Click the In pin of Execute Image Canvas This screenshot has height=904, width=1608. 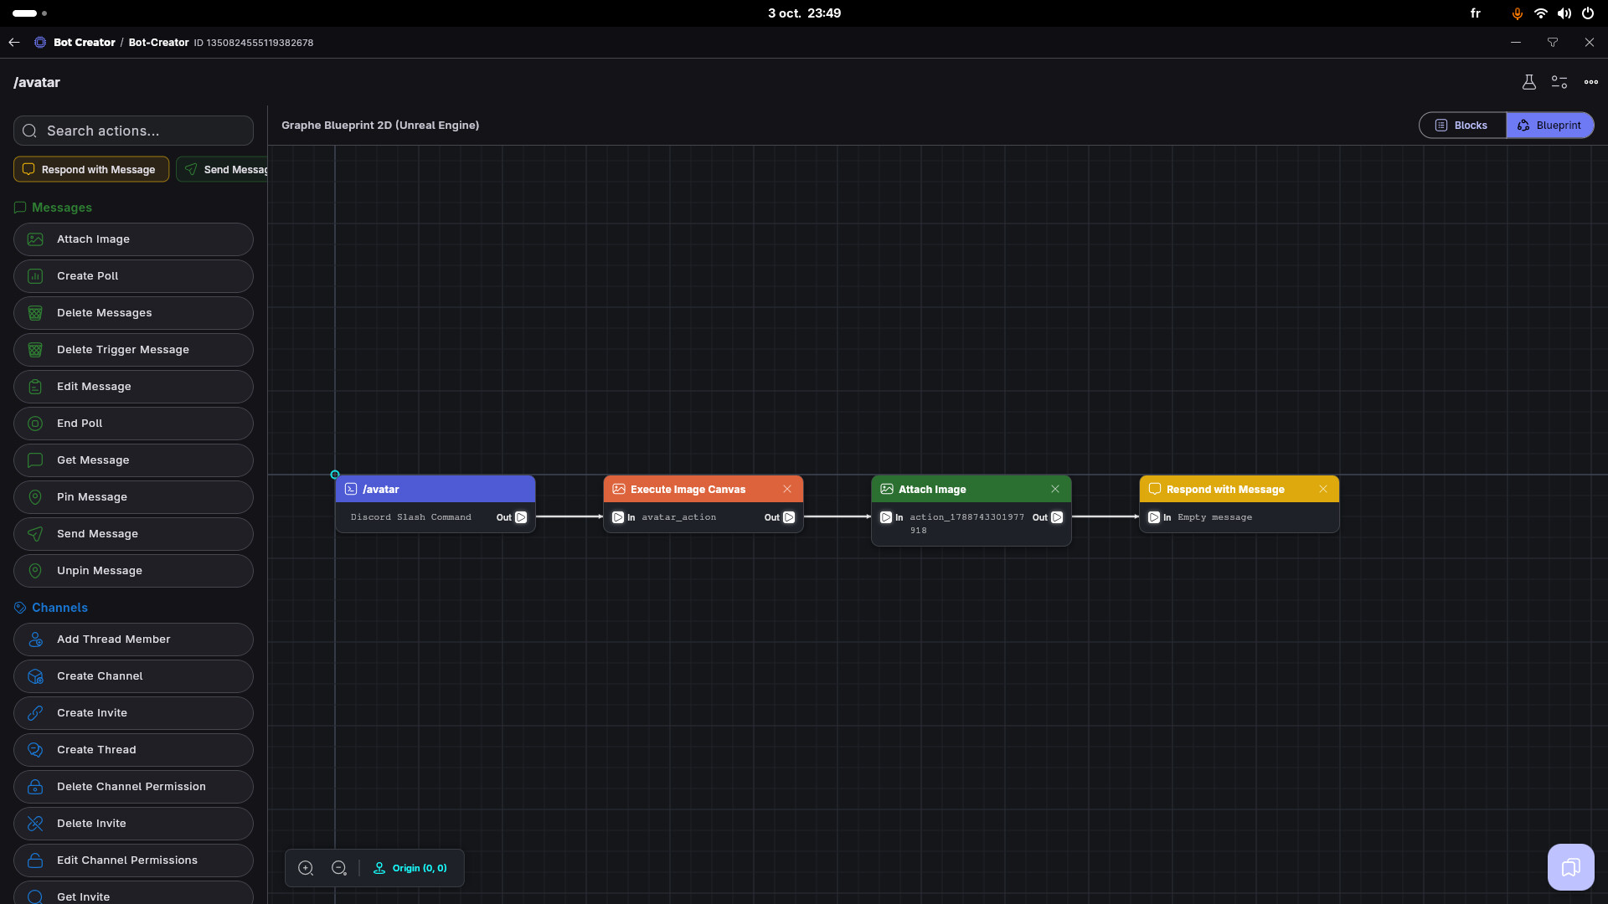(618, 517)
